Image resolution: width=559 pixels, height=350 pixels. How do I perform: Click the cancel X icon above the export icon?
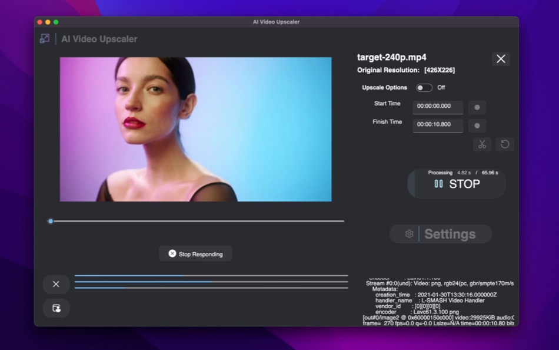[x=56, y=283]
